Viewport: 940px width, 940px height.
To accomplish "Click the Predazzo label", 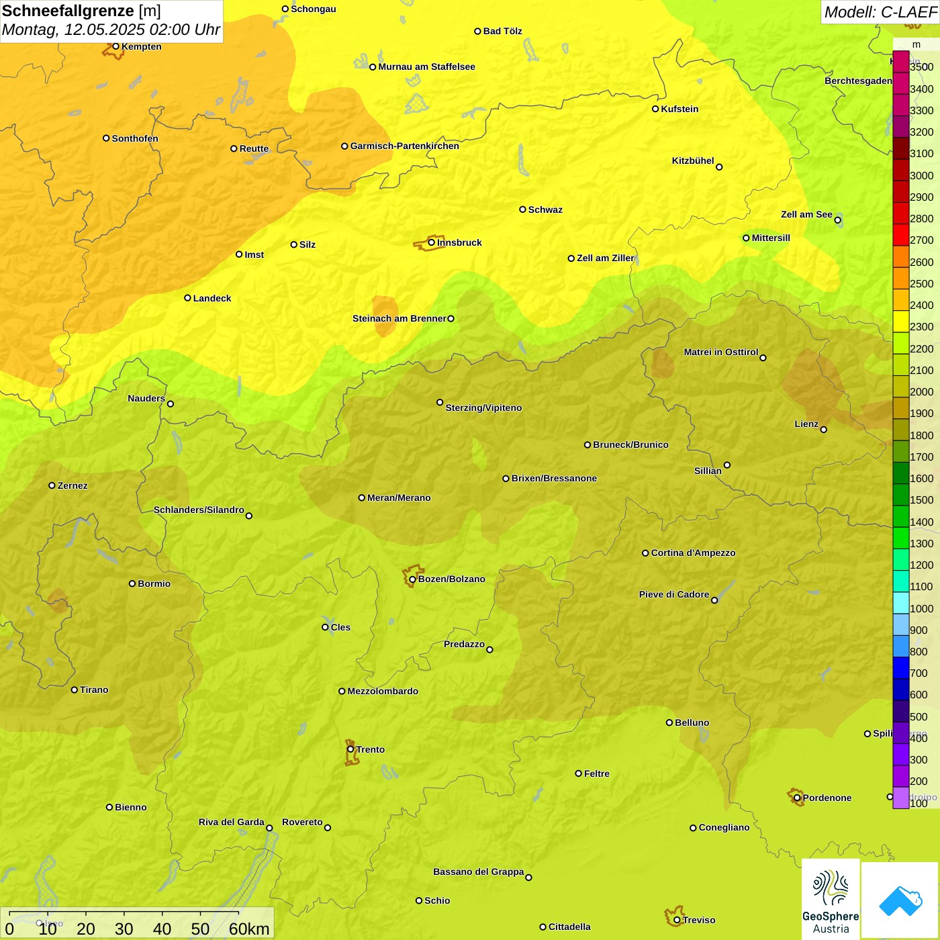I will click(x=464, y=644).
